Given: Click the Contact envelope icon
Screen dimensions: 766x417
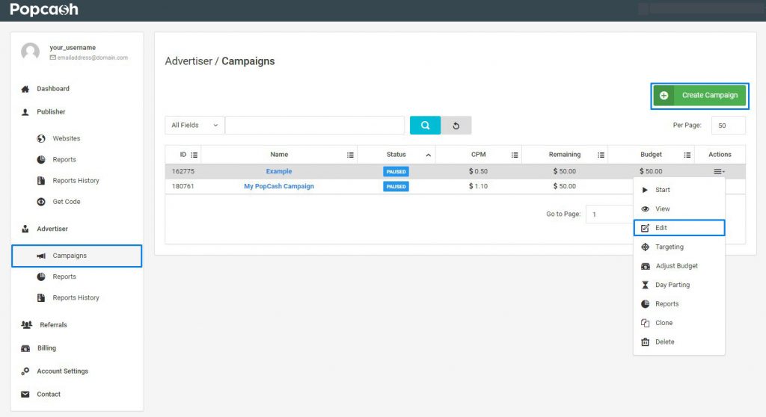Looking at the screenshot, I should (x=25, y=394).
